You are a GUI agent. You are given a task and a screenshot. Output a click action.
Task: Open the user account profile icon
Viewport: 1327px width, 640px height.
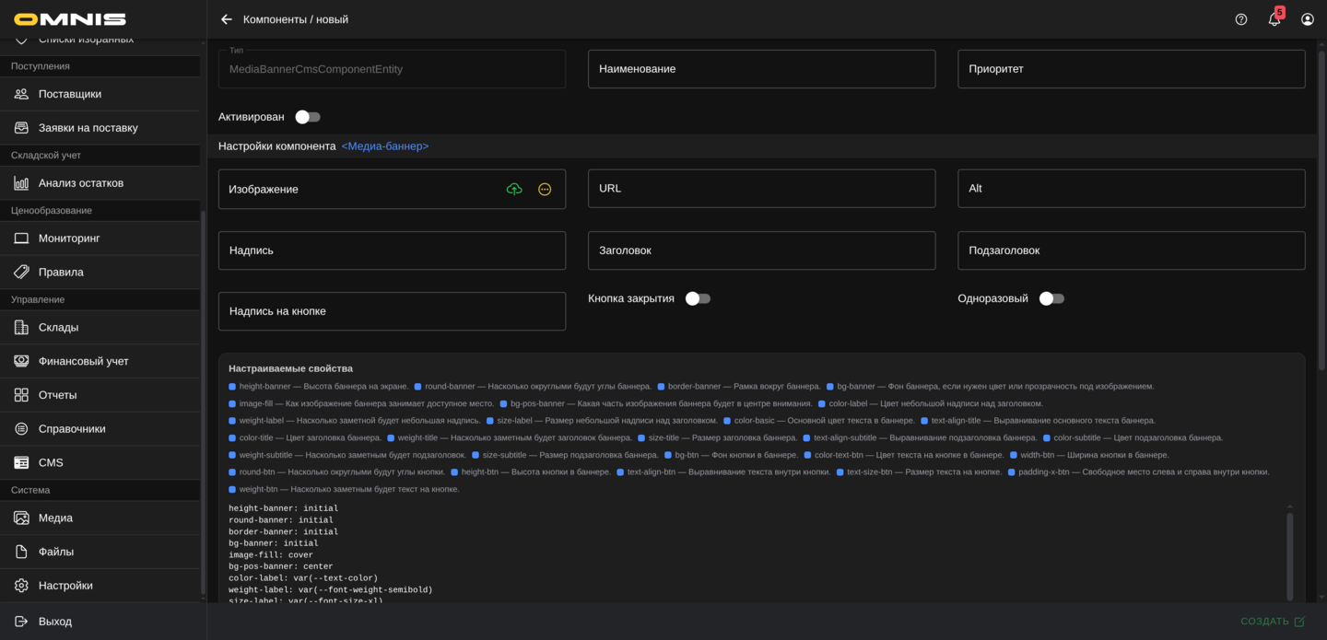tap(1308, 19)
